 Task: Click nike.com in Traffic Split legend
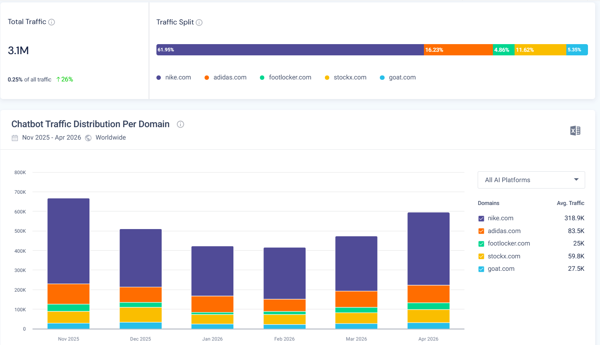pyautogui.click(x=174, y=77)
